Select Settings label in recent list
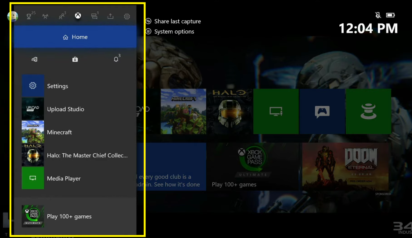This screenshot has width=412, height=238. (58, 86)
